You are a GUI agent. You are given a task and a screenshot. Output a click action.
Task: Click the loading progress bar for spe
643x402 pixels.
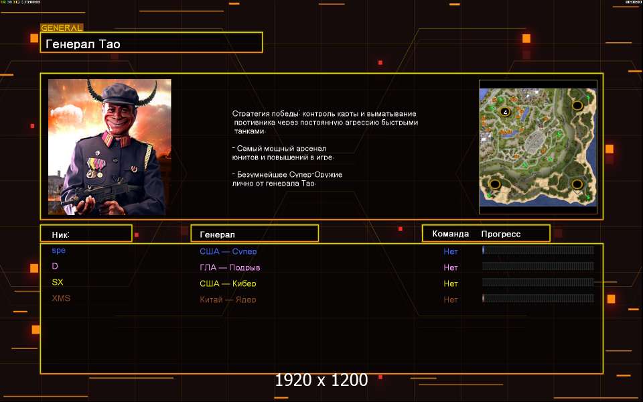(x=538, y=250)
